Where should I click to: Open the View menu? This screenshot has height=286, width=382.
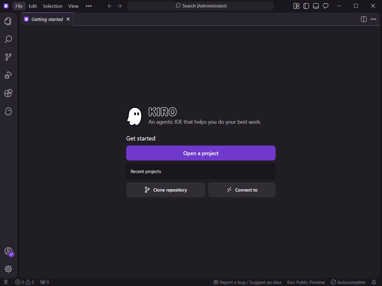pos(73,6)
